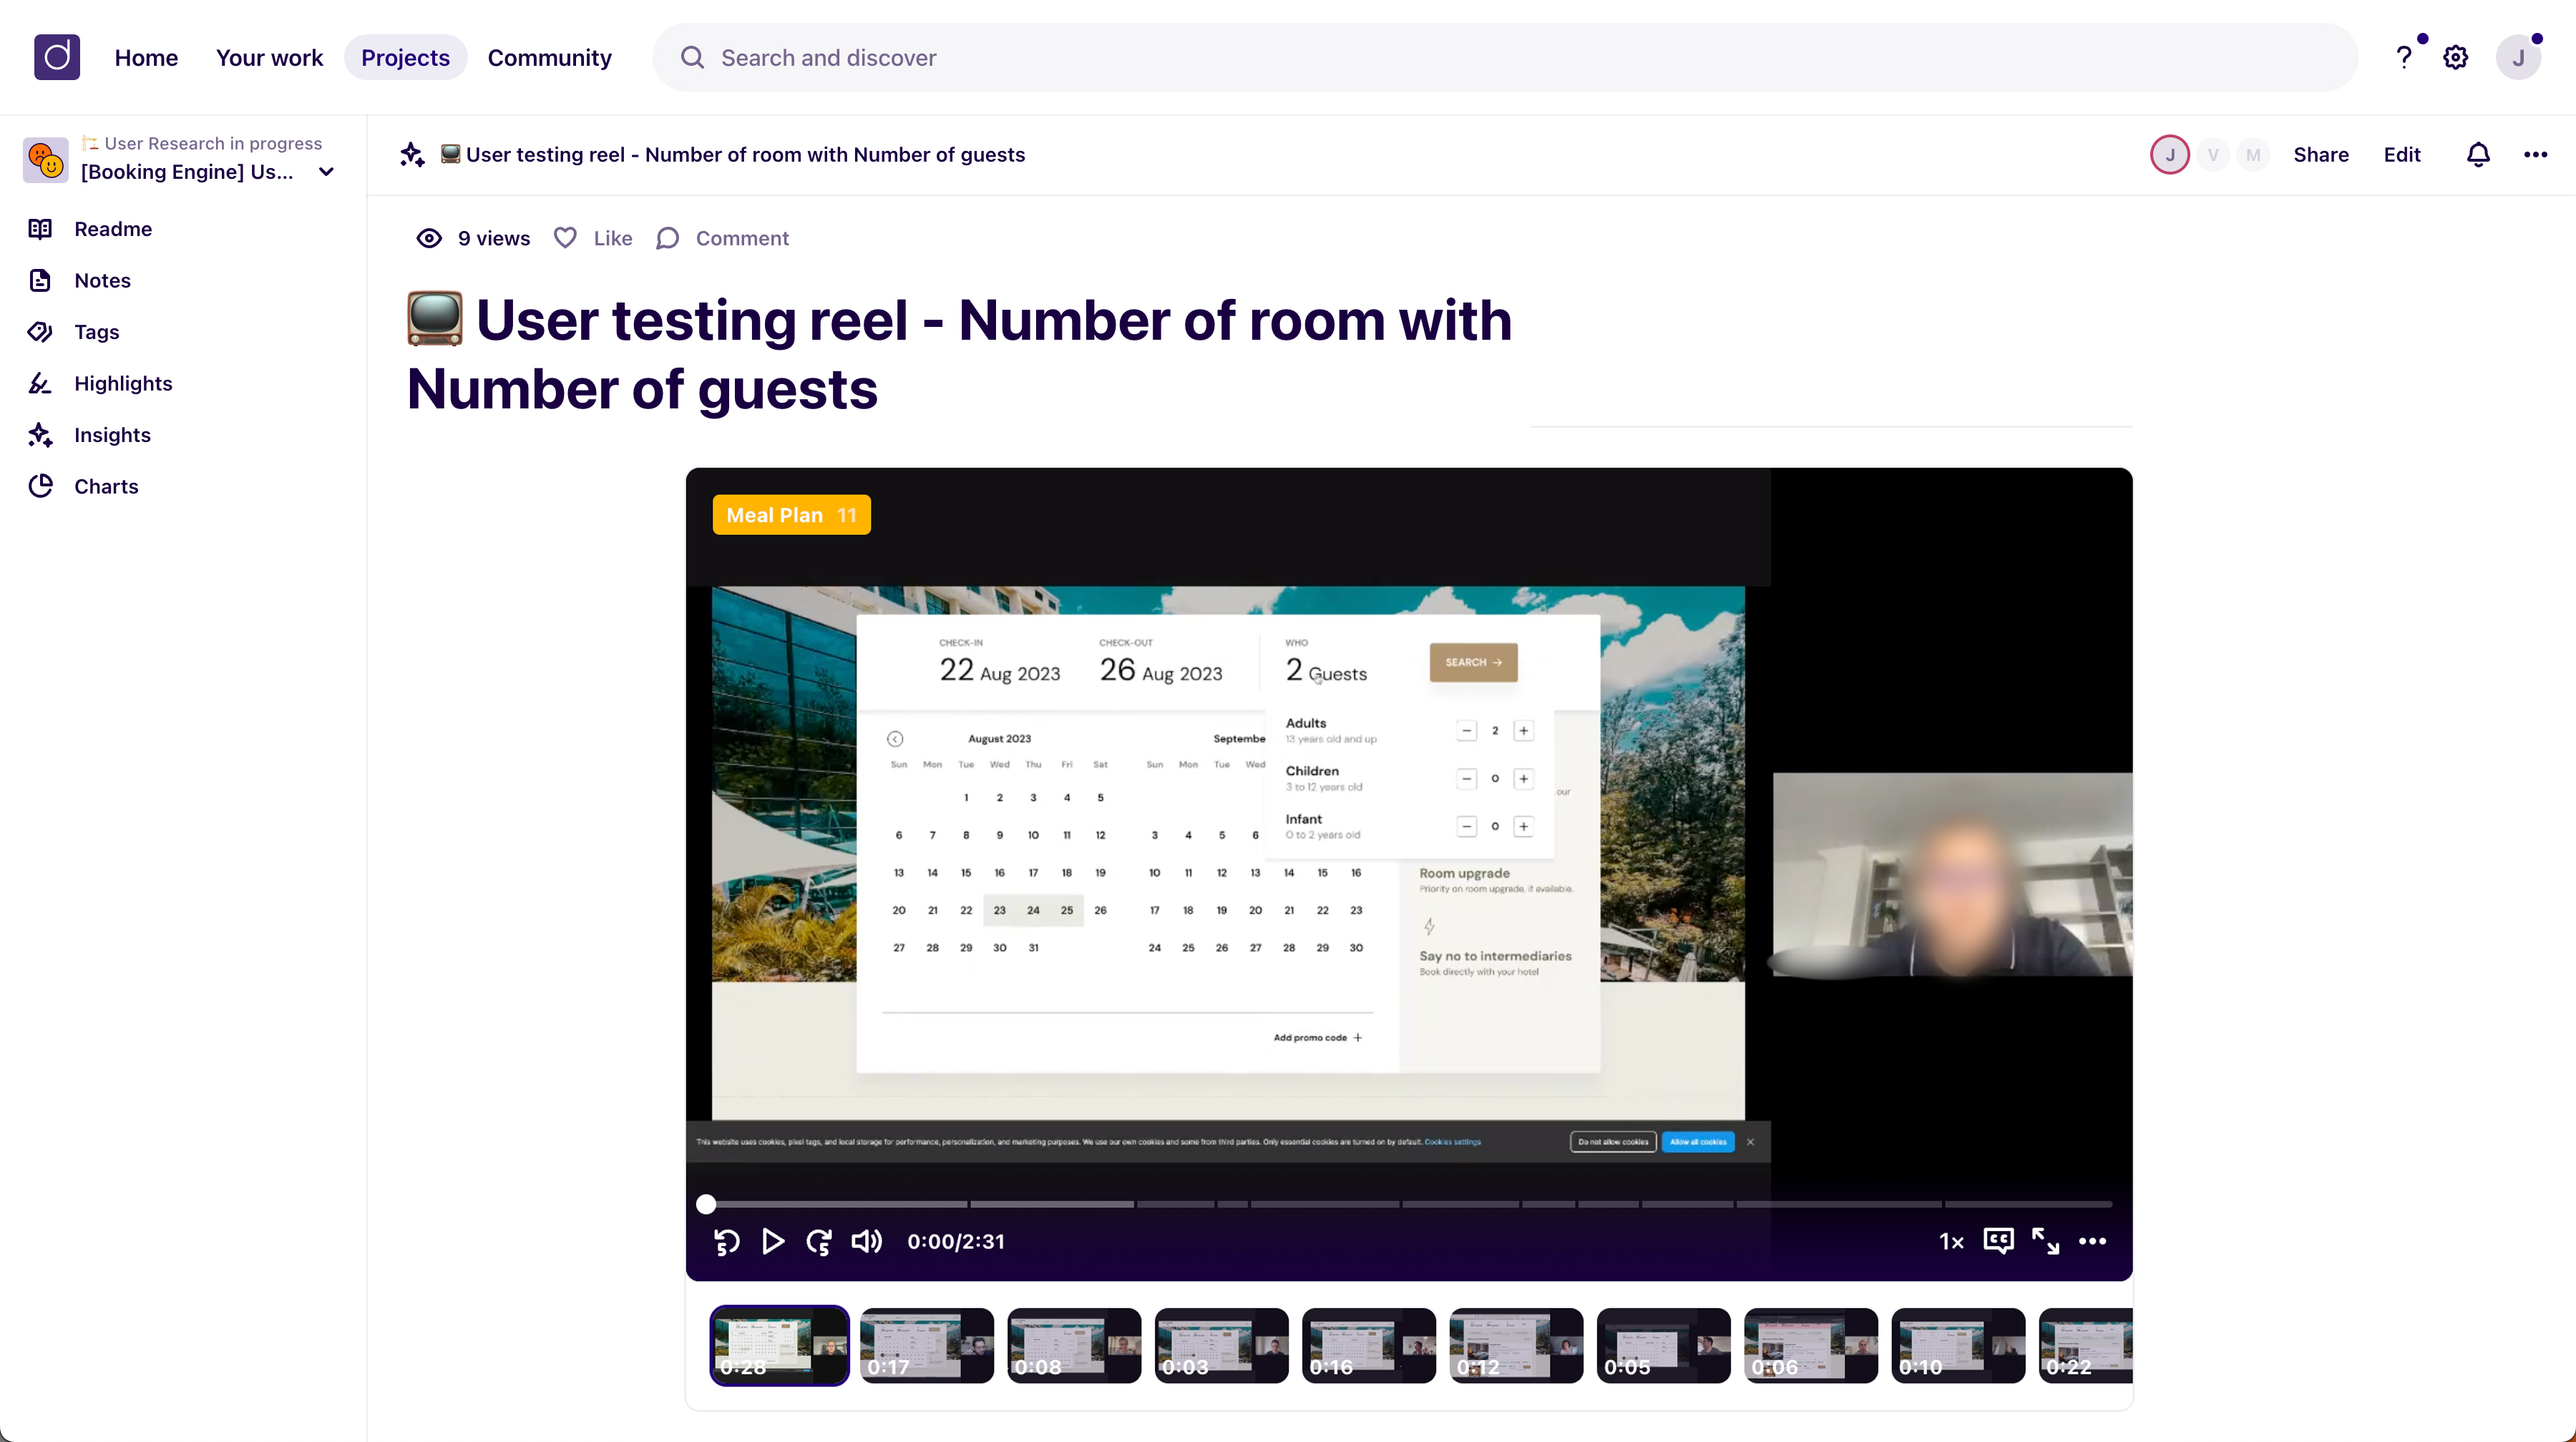Toggle closed captions CC on the video
Image resolution: width=2576 pixels, height=1442 pixels.
coord(1998,1241)
